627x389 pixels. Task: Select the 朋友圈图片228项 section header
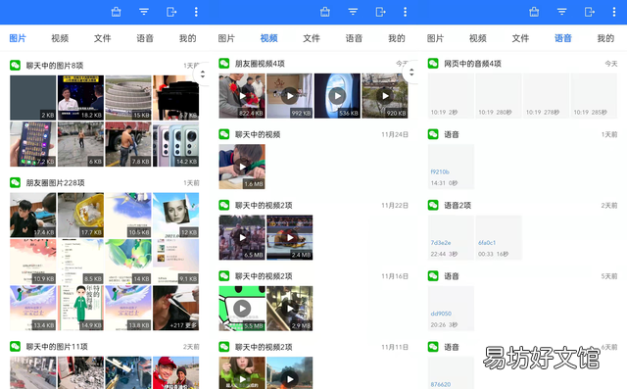point(55,182)
